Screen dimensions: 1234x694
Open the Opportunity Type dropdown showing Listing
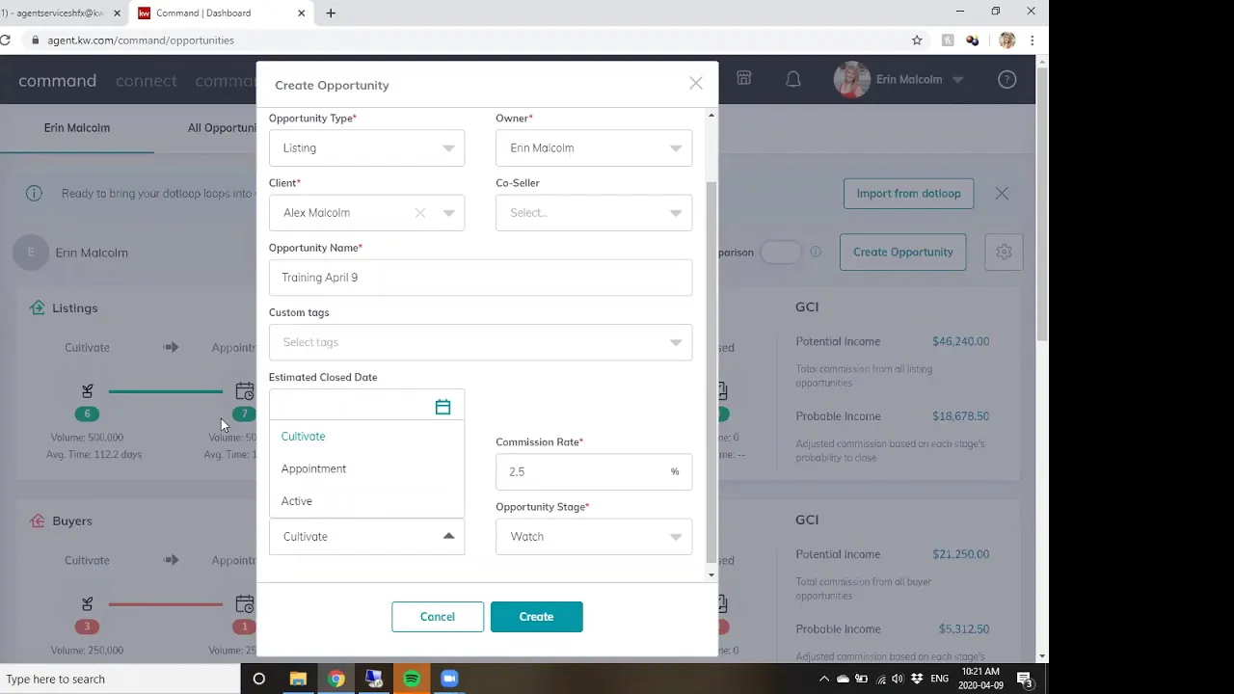pyautogui.click(x=366, y=148)
